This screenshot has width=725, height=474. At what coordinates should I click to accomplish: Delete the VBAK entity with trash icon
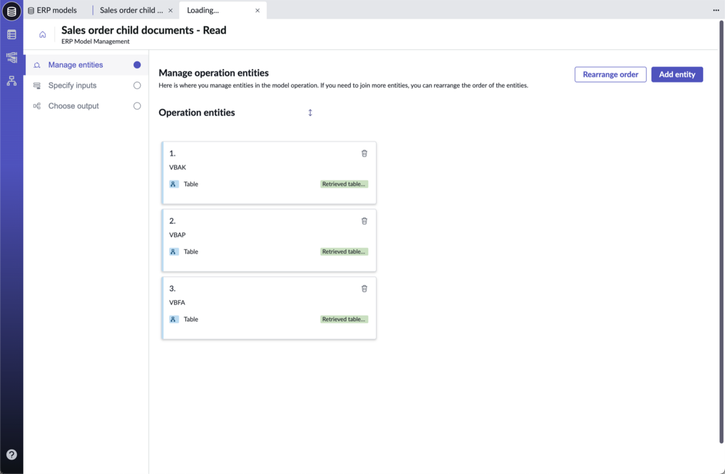(x=364, y=154)
